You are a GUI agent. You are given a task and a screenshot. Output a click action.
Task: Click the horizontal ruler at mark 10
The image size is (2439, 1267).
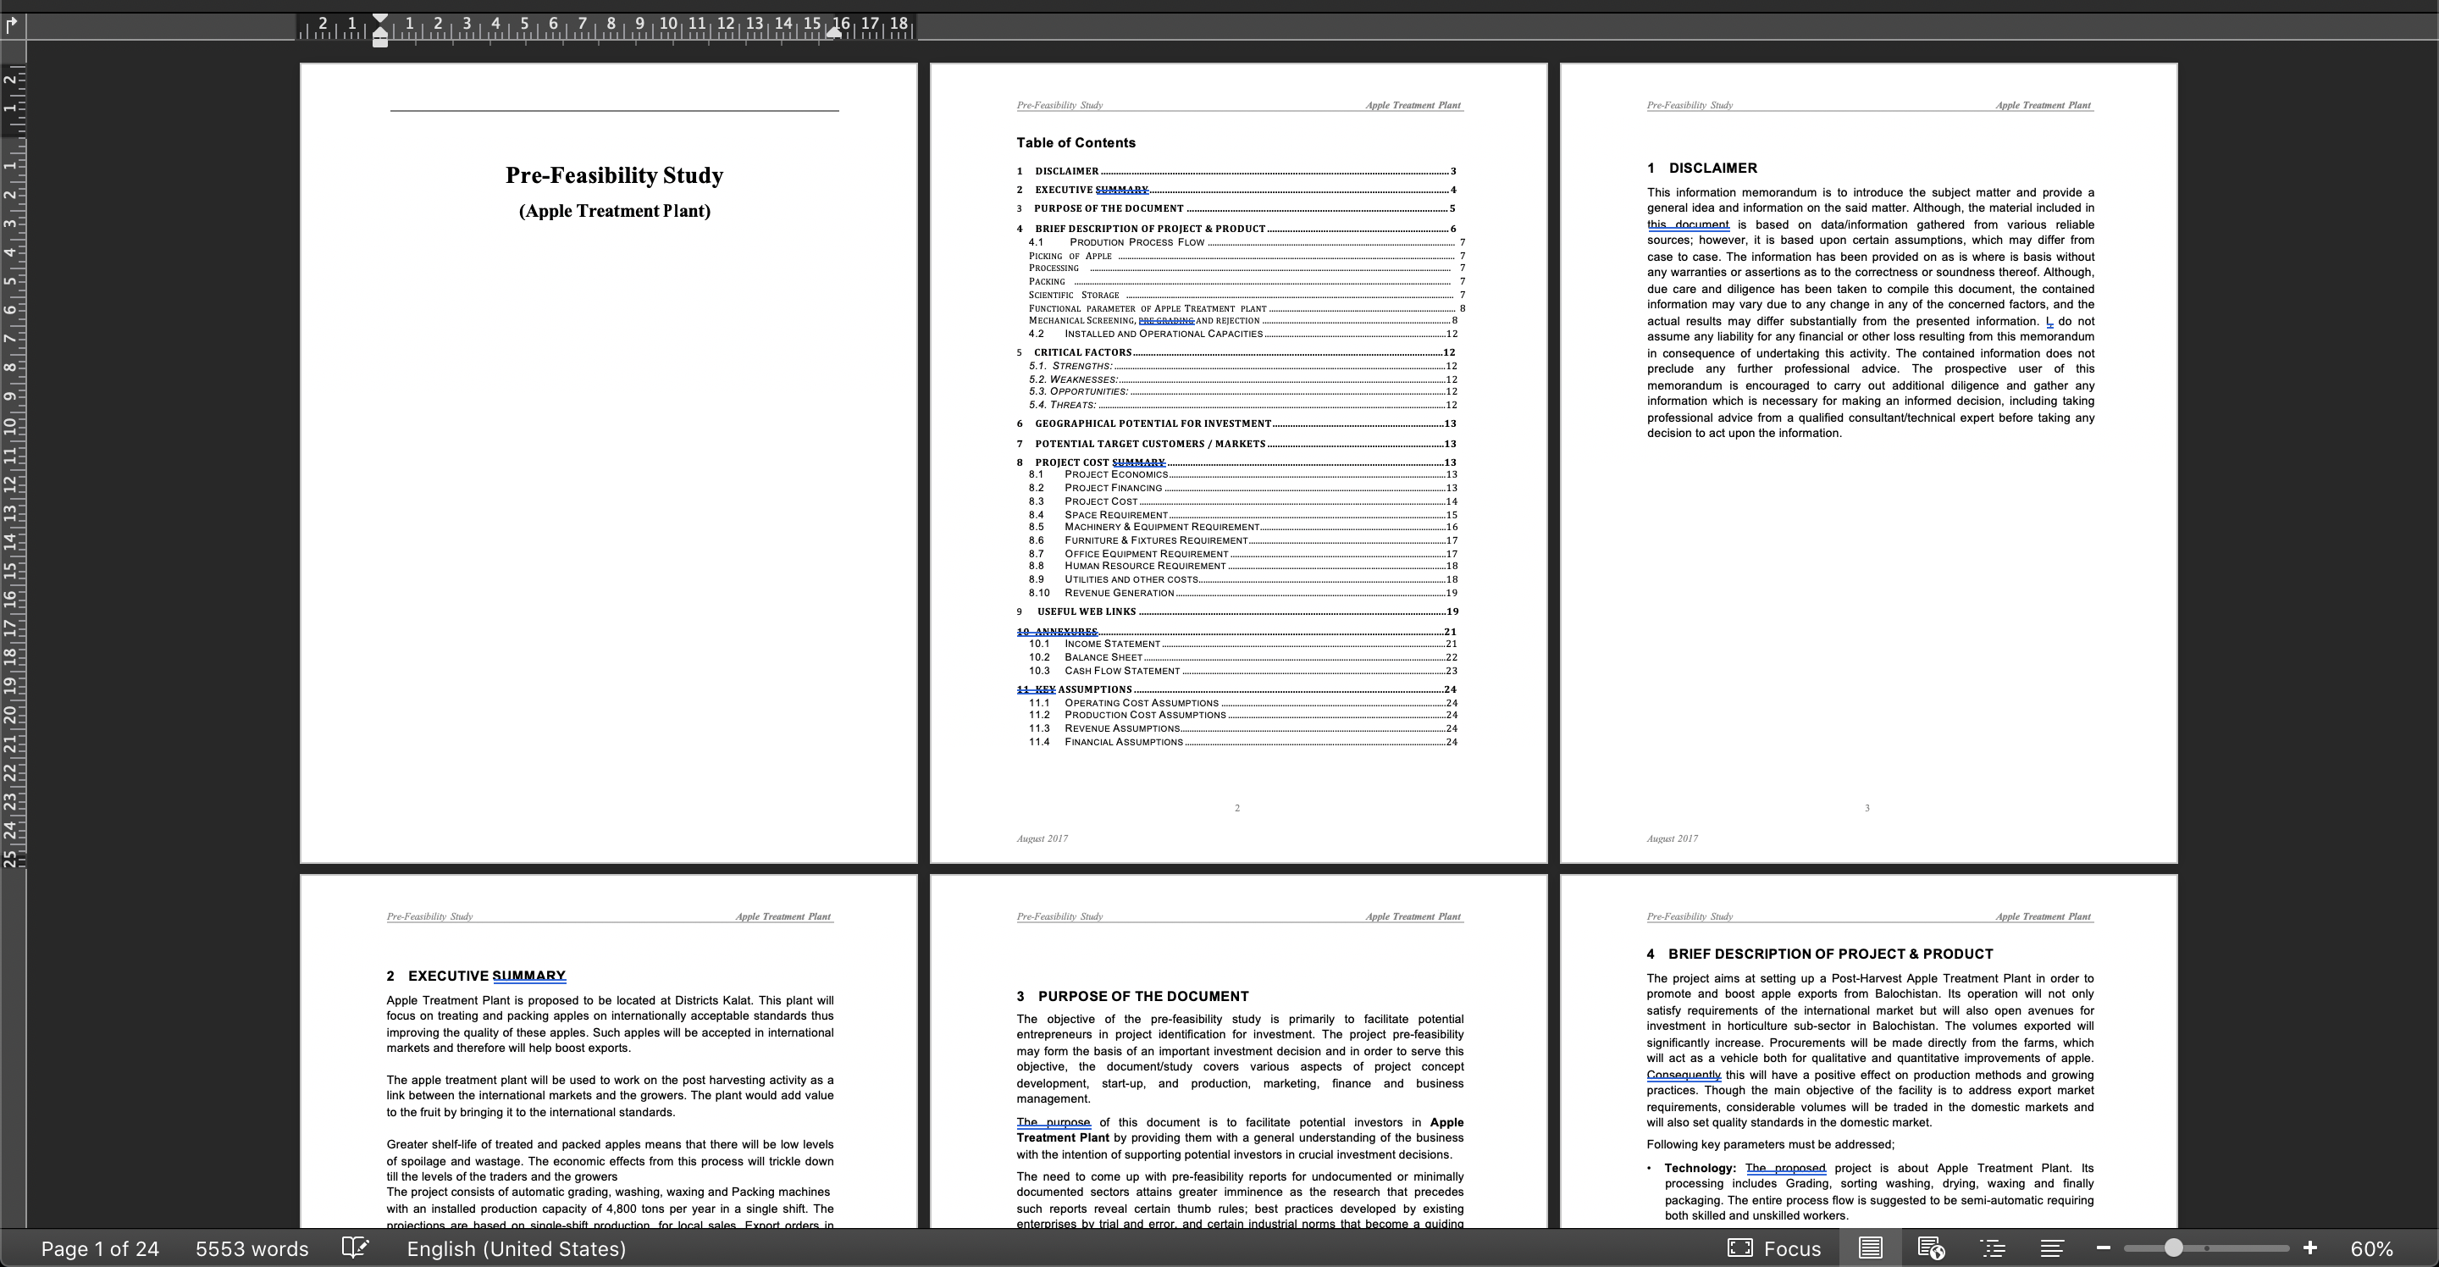[x=668, y=24]
